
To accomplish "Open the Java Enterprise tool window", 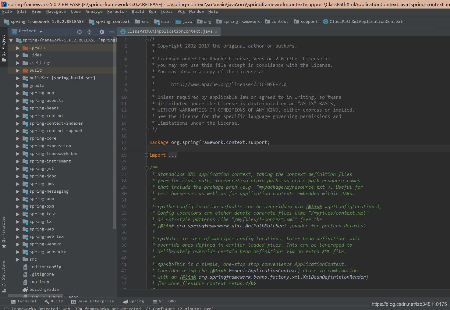I will point(93,301).
